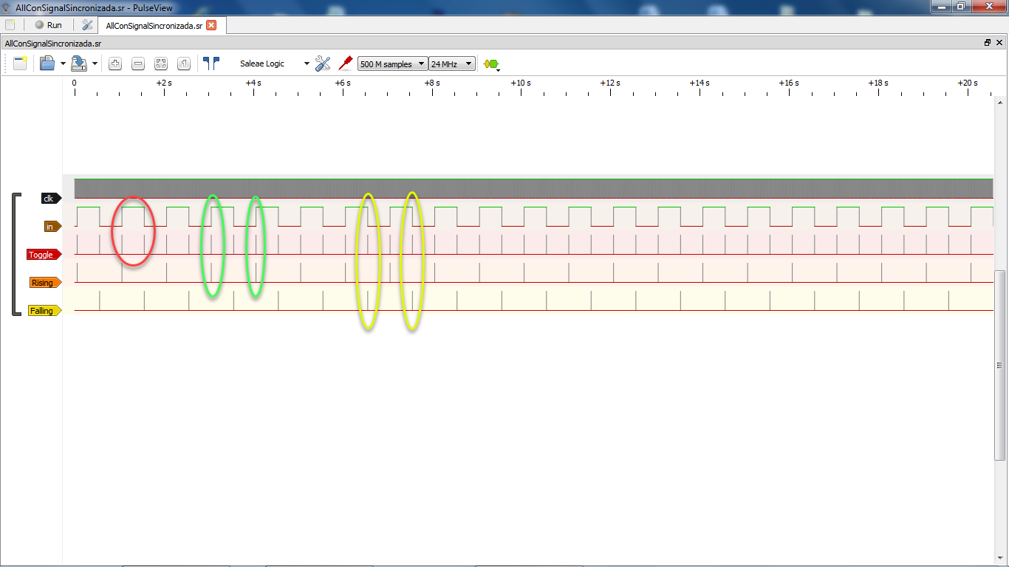Viewport: 1009px width, 567px height.
Task: Click the +2 s ruler mark
Action: pyautogui.click(x=163, y=83)
